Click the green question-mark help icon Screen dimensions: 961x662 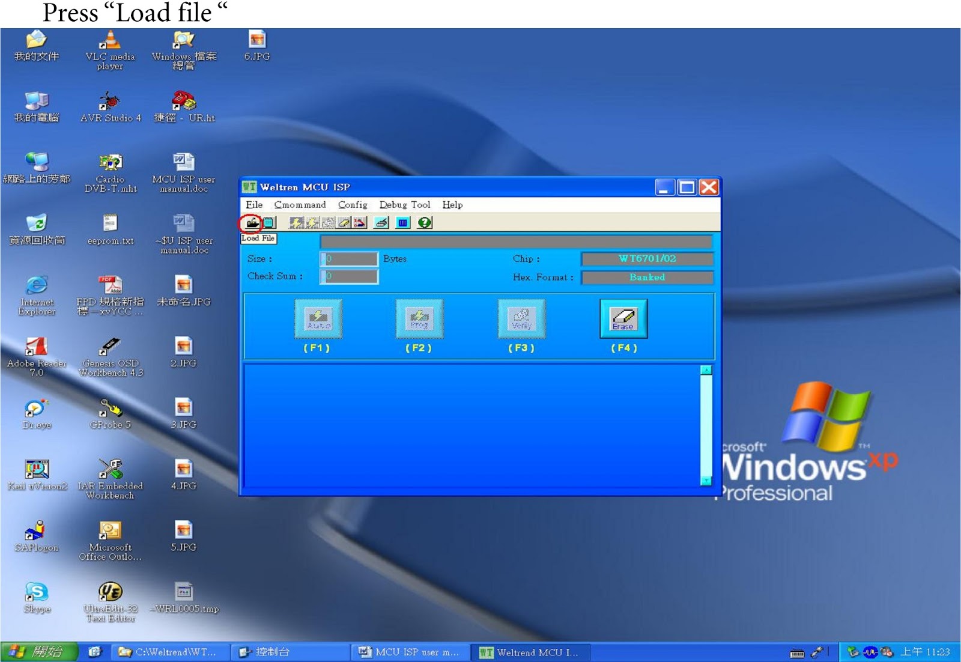(425, 223)
